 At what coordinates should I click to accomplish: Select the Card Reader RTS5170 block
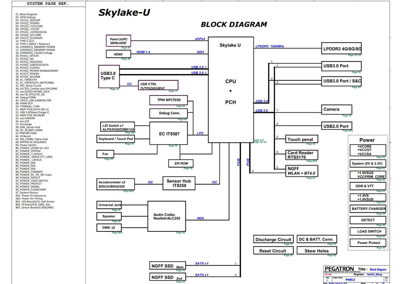coord(301,155)
